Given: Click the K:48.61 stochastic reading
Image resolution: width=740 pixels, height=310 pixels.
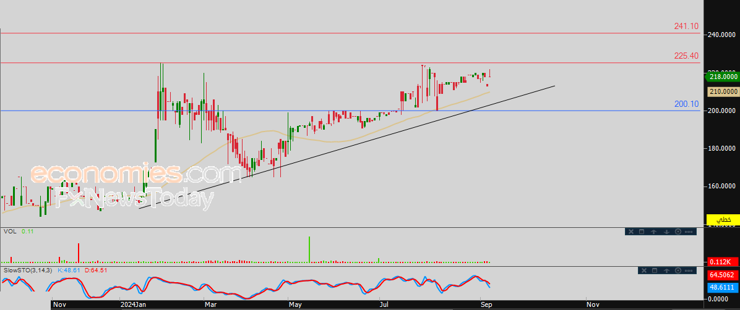Looking at the screenshot, I should point(69,270).
